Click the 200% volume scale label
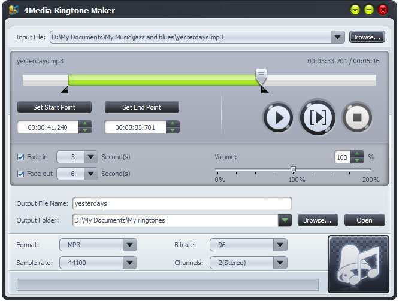Viewport: 399px width, 301px height. click(x=371, y=180)
